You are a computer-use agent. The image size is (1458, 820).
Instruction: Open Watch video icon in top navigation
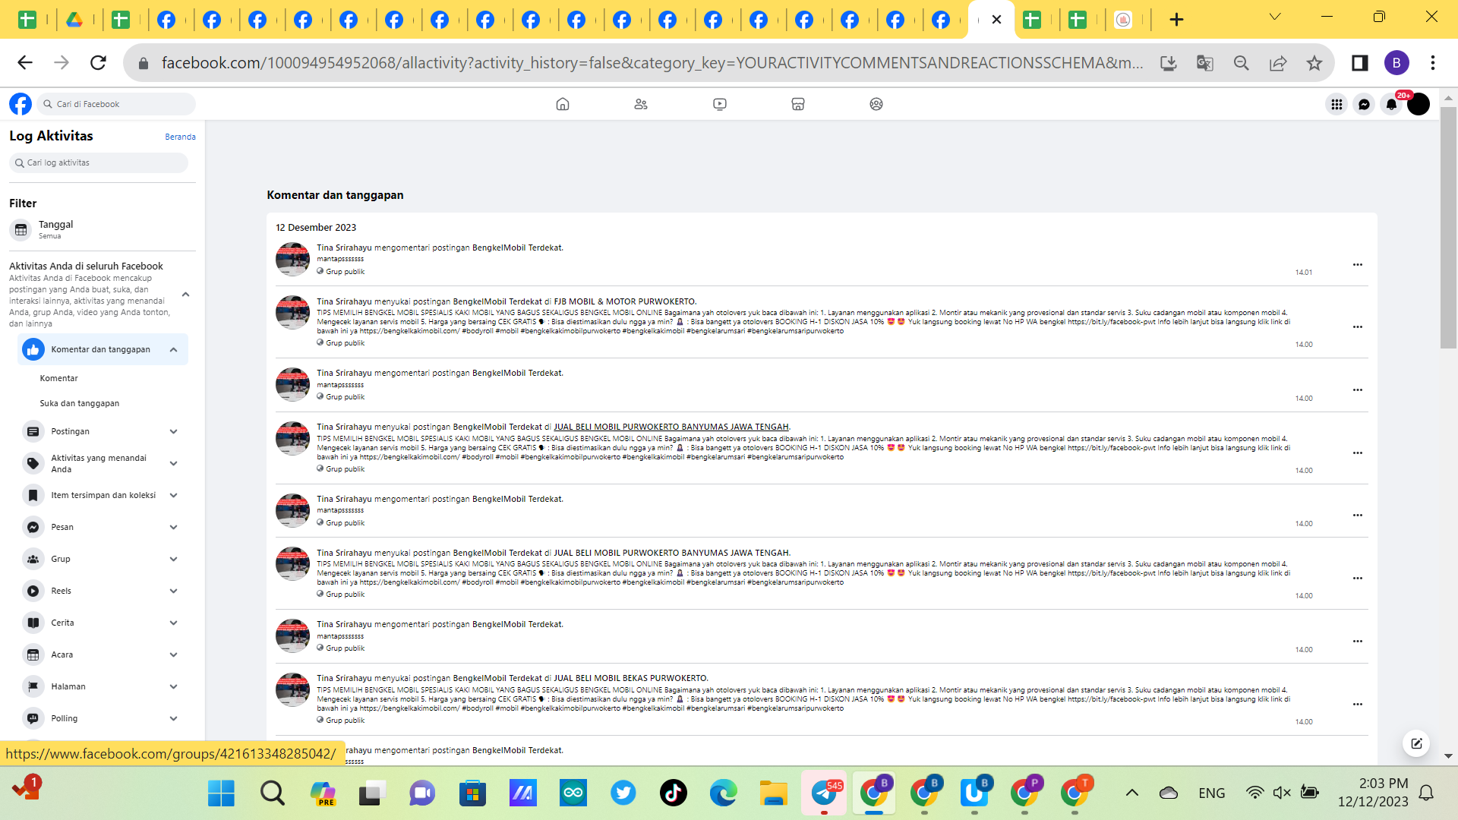720,104
